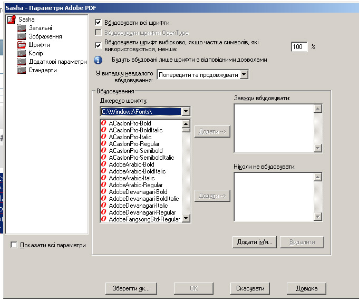
Task: Select AdobeArabic-Bold font name
Action: (131, 164)
